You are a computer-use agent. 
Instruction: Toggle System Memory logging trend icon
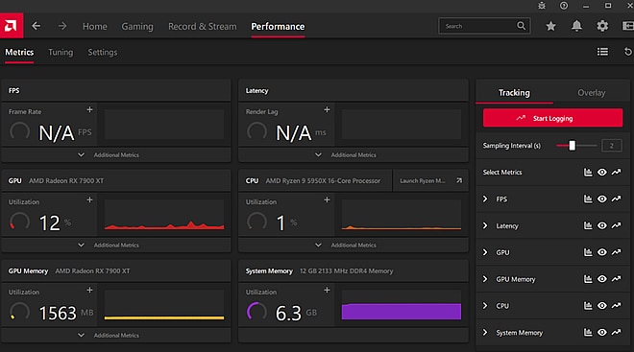tap(616, 332)
